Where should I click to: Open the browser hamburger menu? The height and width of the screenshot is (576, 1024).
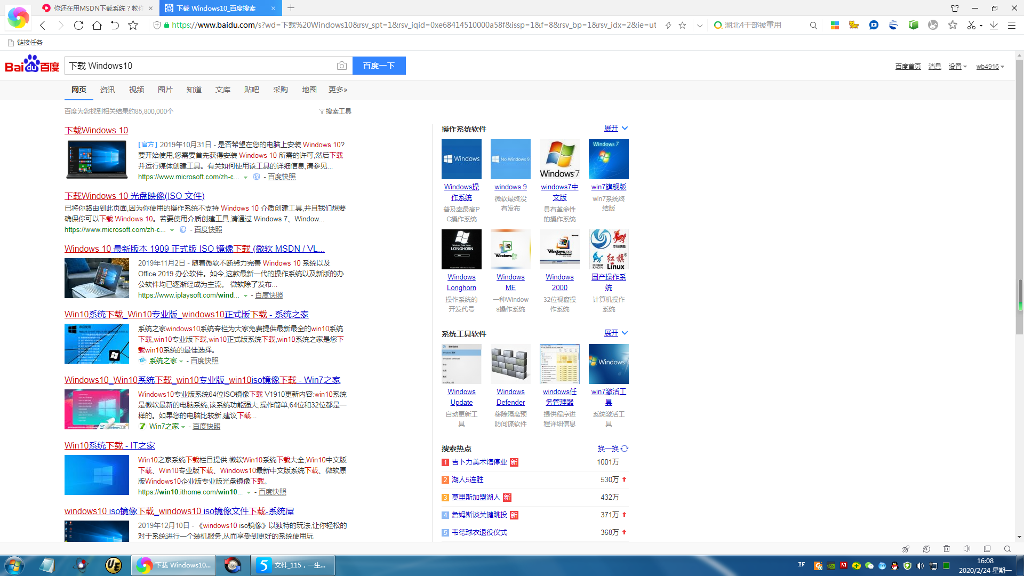(1011, 25)
